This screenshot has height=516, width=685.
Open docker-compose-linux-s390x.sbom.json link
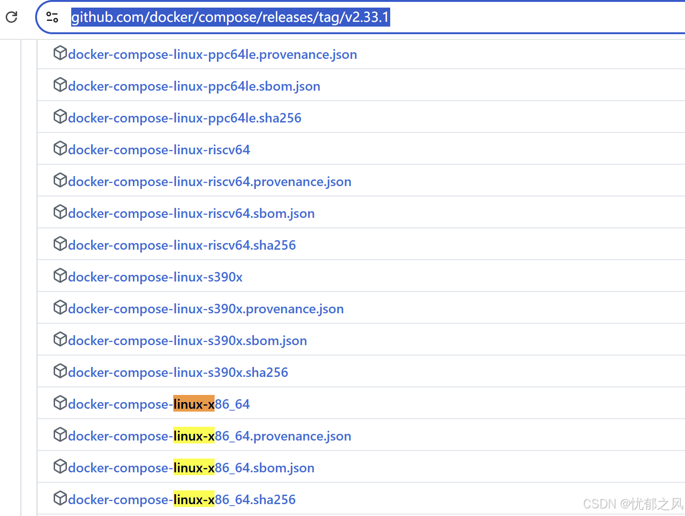coord(188,341)
